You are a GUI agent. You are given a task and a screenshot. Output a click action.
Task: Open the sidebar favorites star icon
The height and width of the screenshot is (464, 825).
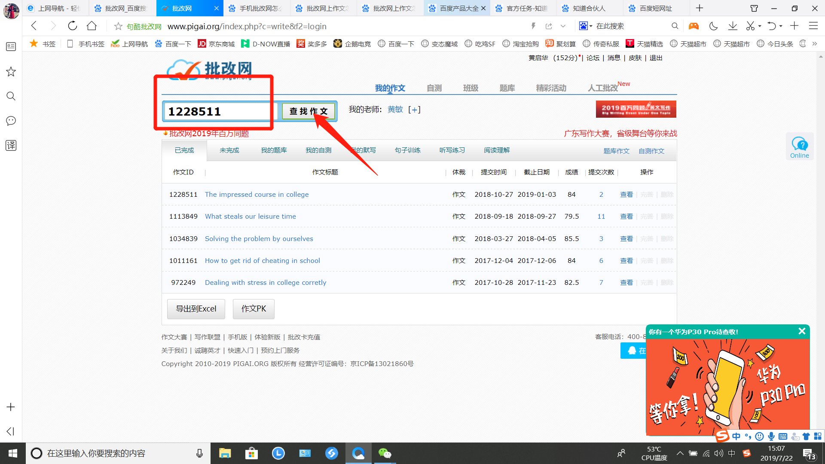[11, 72]
